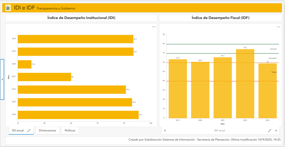The width and height of the screenshot is (285, 147).
Task: Click the '77,5' value label on IDI chart
Action: (34, 64)
